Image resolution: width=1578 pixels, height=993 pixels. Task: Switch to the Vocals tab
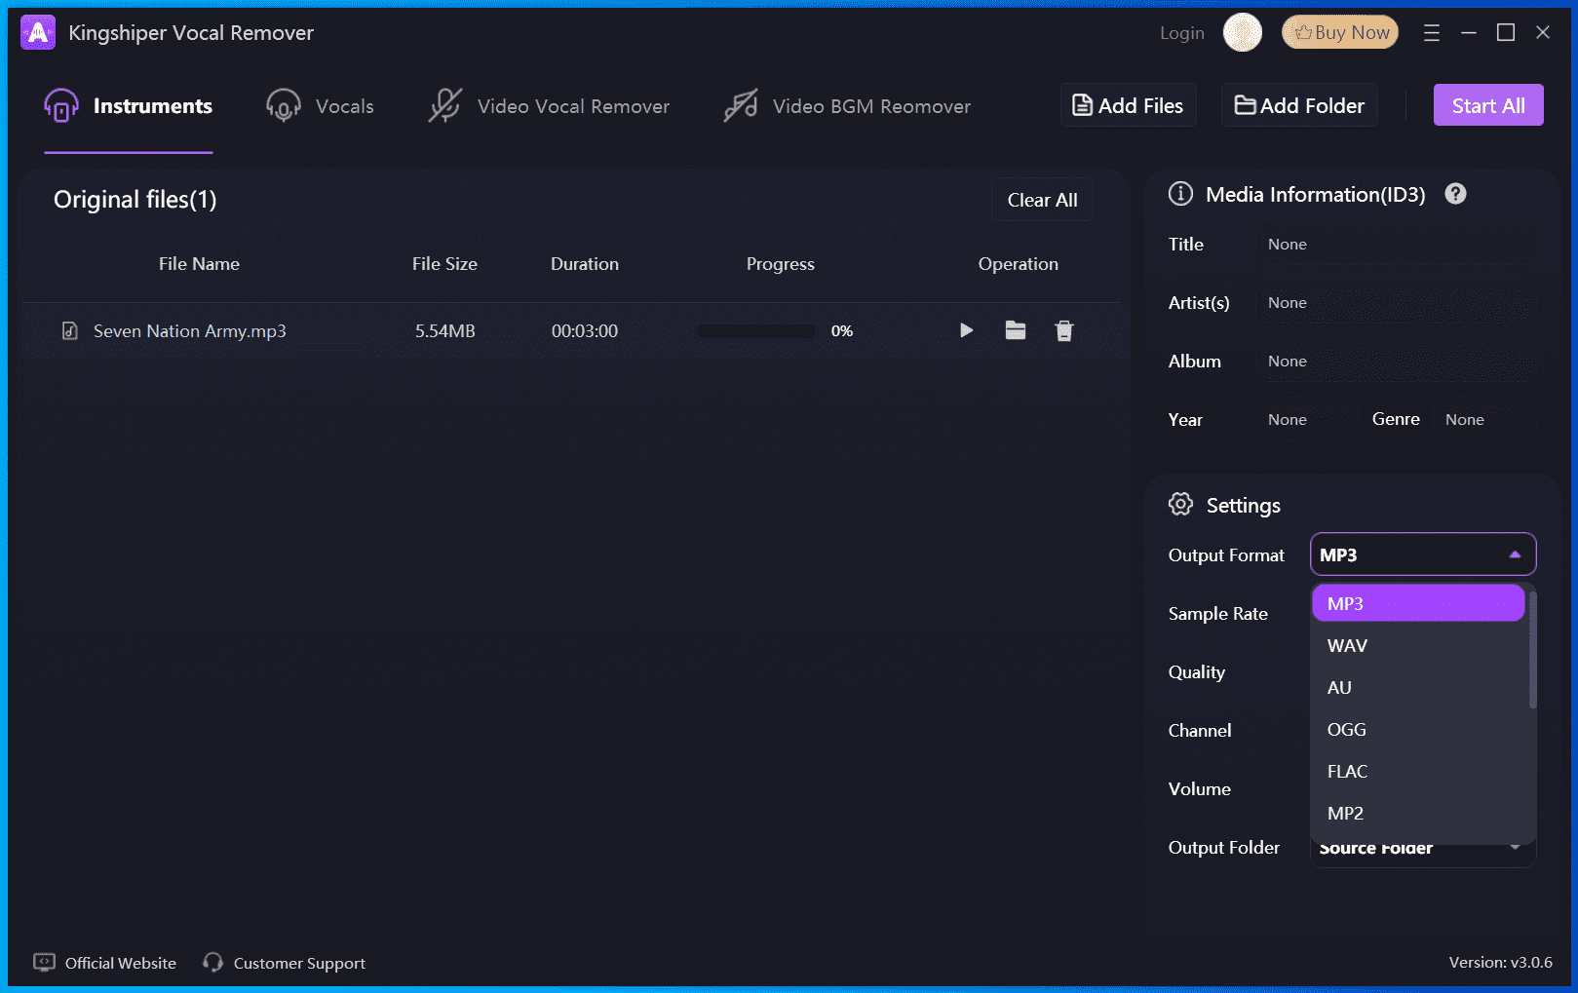click(x=320, y=106)
